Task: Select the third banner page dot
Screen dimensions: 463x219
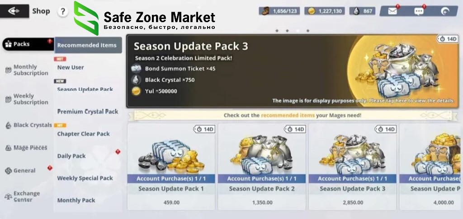Action: [298, 31]
